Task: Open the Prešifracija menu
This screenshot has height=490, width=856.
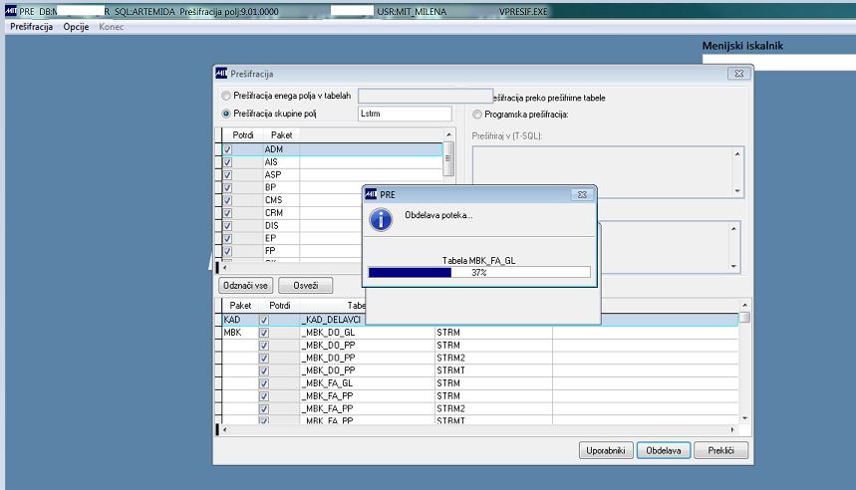Action: click(x=31, y=27)
